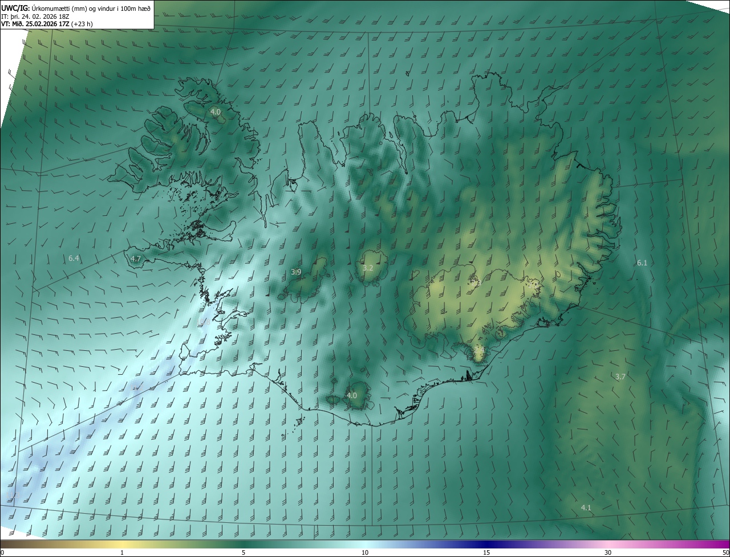Click the 15 tick on the color scale
This screenshot has width=730, height=557.
click(486, 552)
